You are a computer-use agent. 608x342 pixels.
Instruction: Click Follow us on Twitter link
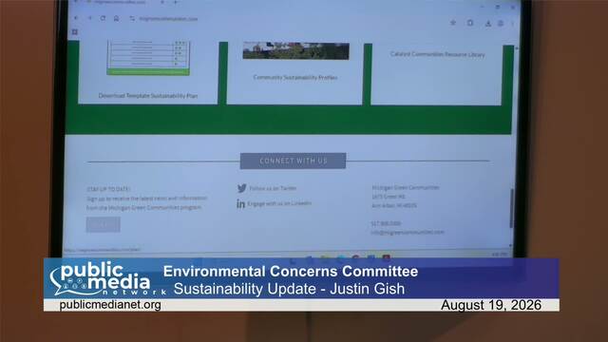pyautogui.click(x=273, y=188)
